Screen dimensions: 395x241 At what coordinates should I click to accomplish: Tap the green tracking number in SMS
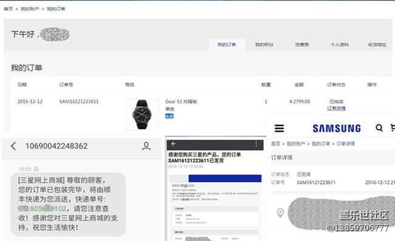(43, 208)
